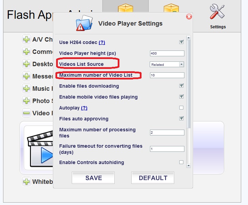
Task: Toggle the Use H264 codec checkbox
Action: [181, 42]
